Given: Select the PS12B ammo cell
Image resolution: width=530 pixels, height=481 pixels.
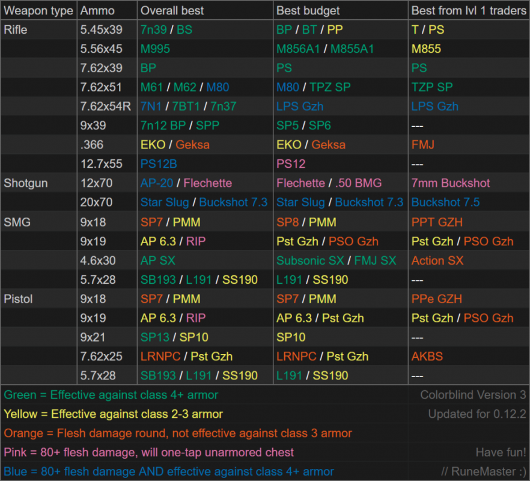Looking at the screenshot, I should (159, 164).
